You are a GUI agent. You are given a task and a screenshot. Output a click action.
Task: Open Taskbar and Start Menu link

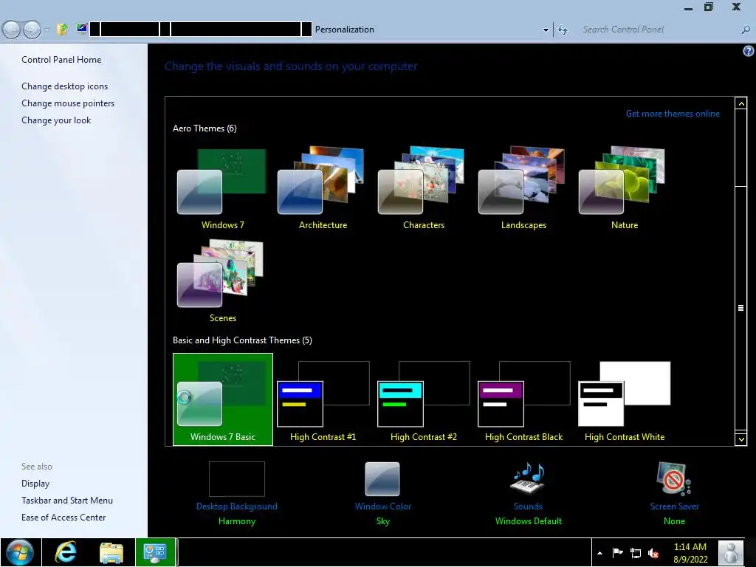pos(67,501)
